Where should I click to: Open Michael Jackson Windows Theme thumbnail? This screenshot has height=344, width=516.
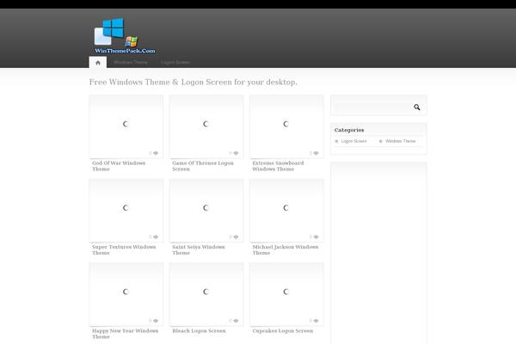(286, 211)
